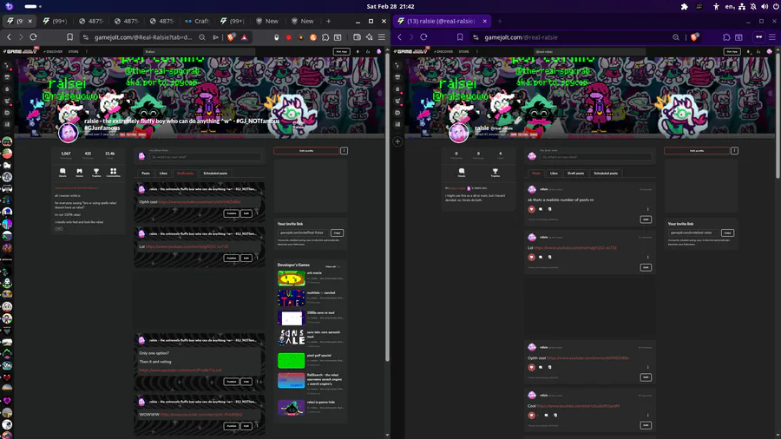Open the hamburger menu in left browser
Viewport: 781px width, 439px height.
pos(382,36)
